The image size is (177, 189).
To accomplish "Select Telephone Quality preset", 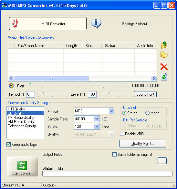I will point(25,126).
